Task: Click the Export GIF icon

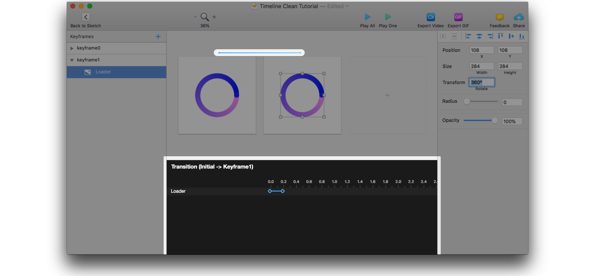Action: (458, 17)
